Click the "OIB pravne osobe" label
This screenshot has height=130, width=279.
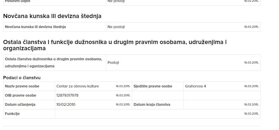21,95
